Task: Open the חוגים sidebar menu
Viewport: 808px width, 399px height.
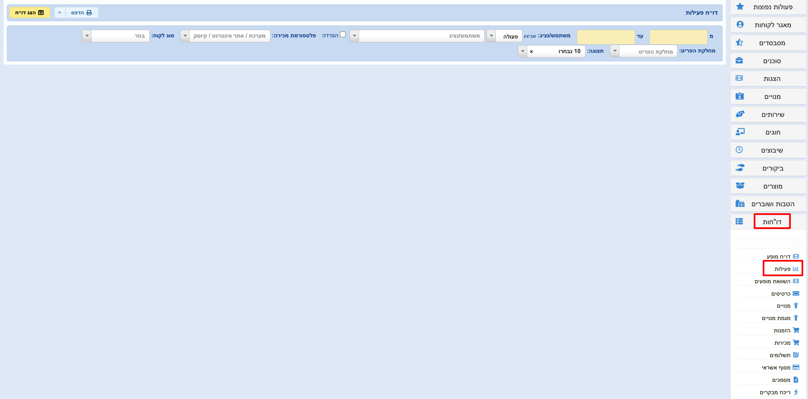Action: coord(769,132)
